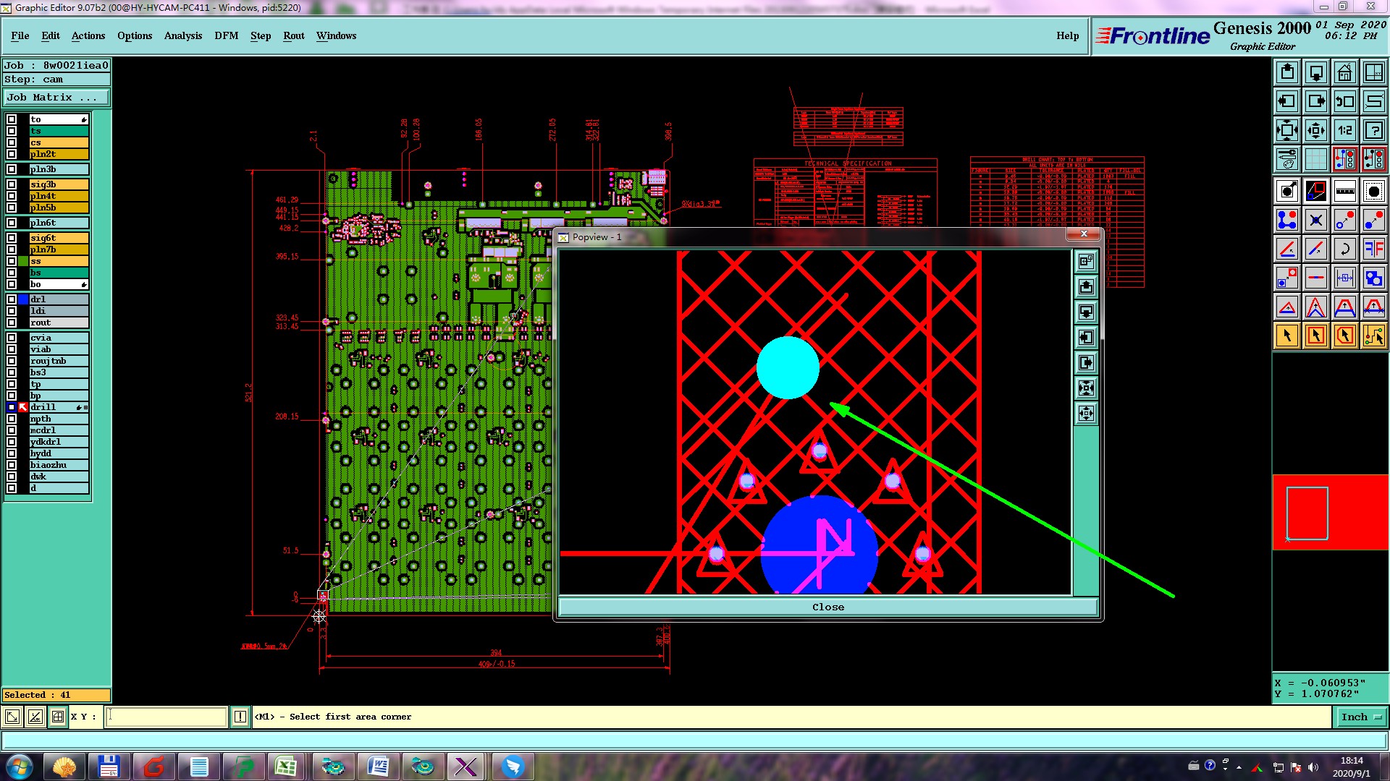
Task: Click the zoom 1:2 icon
Action: click(1344, 130)
